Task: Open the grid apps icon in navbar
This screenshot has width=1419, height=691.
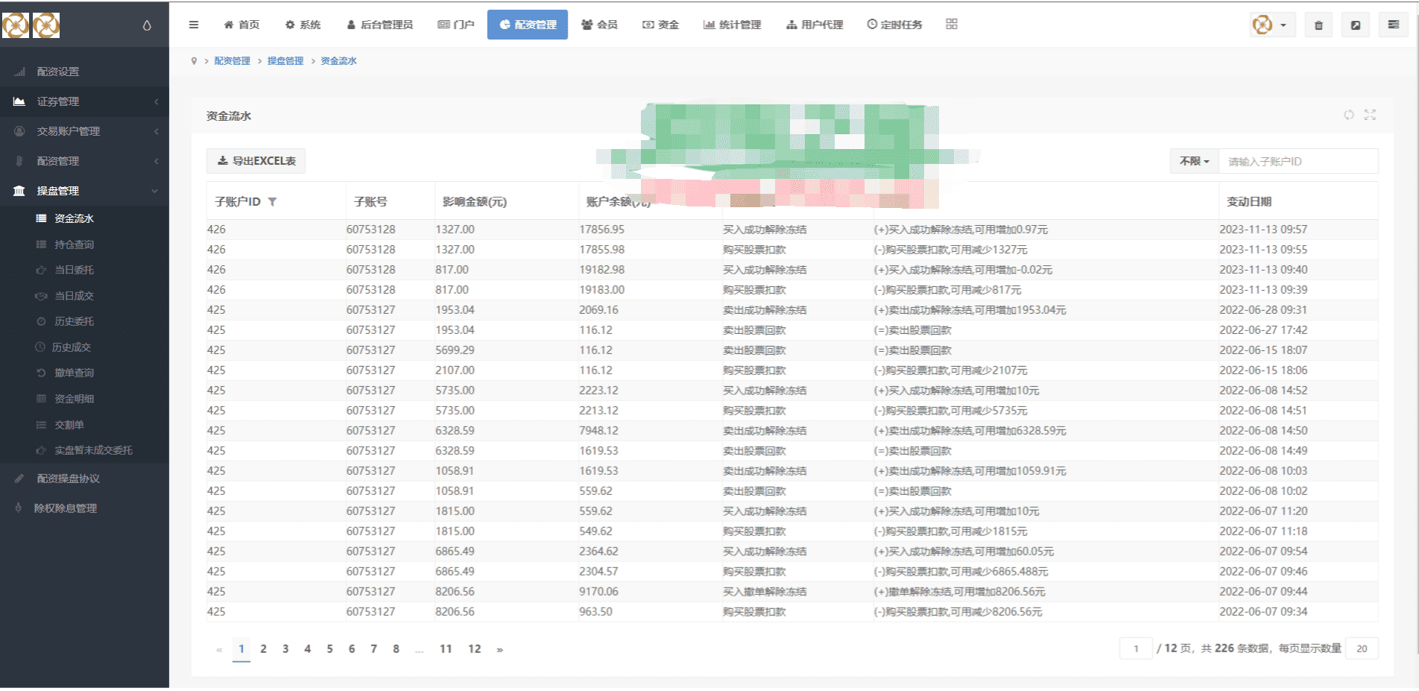Action: point(952,25)
